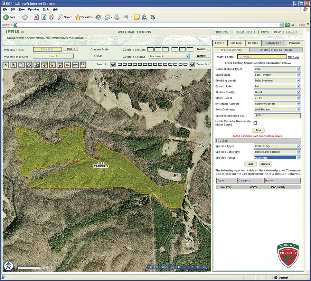Select the zoom in magnifier tool
This screenshot has width=311, height=281.
6,65
